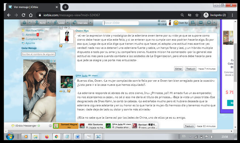240x143 pixels.
Task: Open the messages envelope icon
Action: click(x=200, y=23)
